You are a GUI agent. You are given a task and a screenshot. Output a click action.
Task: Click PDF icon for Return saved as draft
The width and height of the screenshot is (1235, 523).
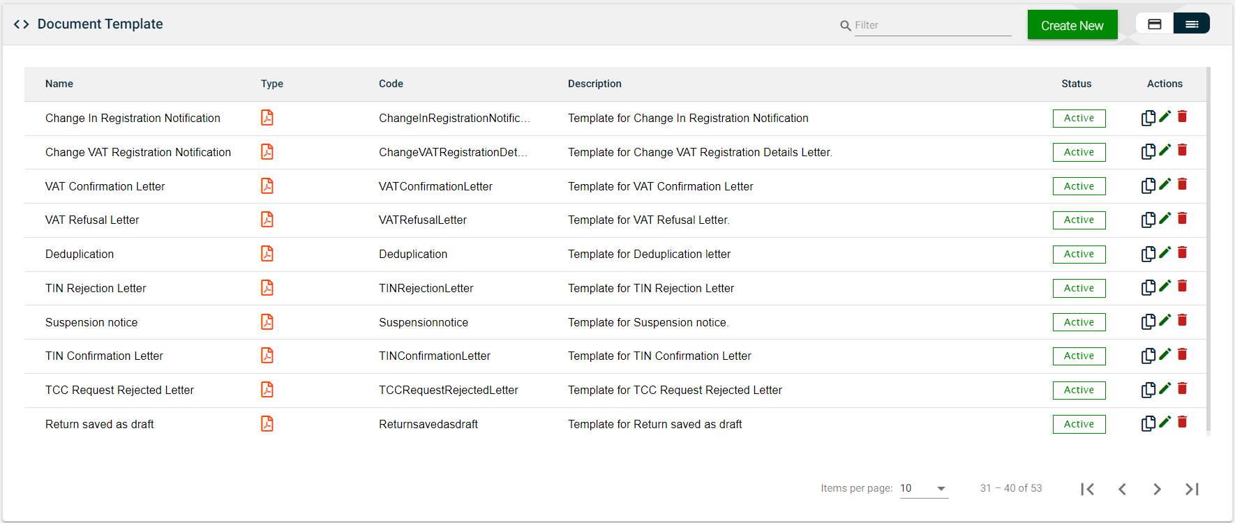(x=267, y=424)
